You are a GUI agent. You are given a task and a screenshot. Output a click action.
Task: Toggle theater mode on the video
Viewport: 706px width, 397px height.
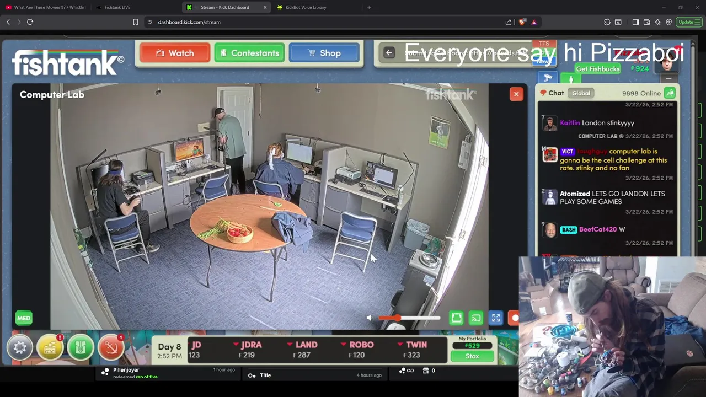(456, 318)
